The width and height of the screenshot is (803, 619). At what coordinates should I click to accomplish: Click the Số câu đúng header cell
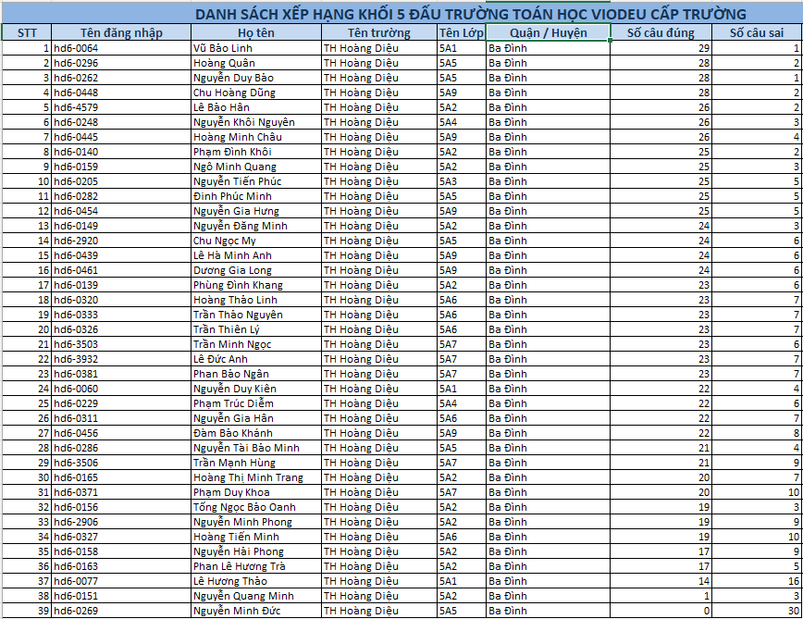pos(661,32)
